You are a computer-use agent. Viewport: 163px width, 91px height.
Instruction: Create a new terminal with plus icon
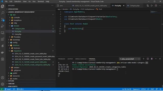[x=144, y=59]
